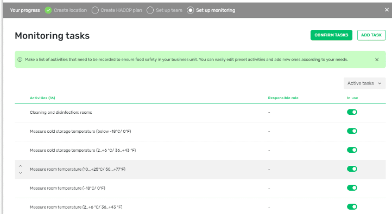Click the Responsible role column header
Screen dimensions: 392x214
tap(283, 98)
